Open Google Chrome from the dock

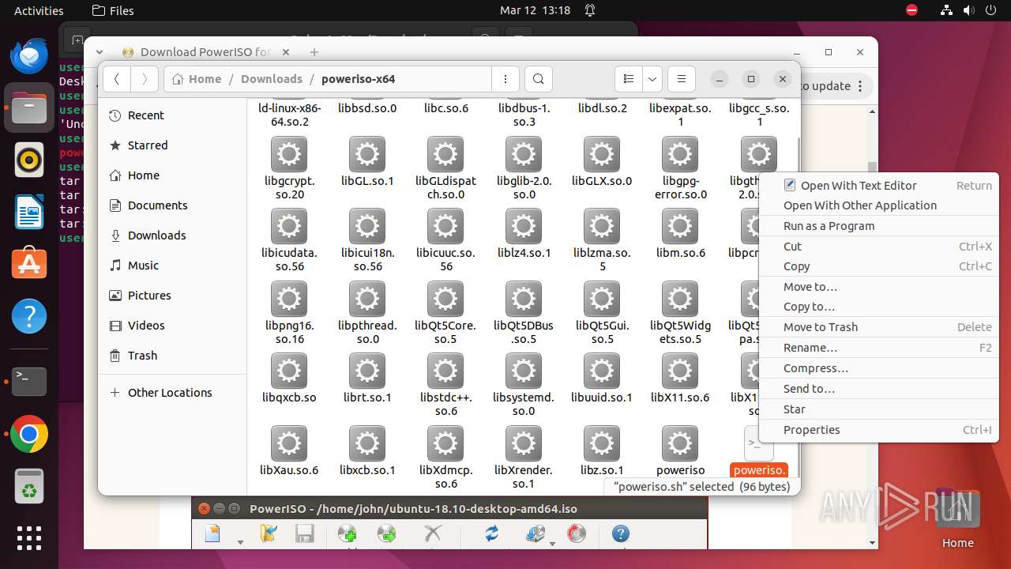29,435
